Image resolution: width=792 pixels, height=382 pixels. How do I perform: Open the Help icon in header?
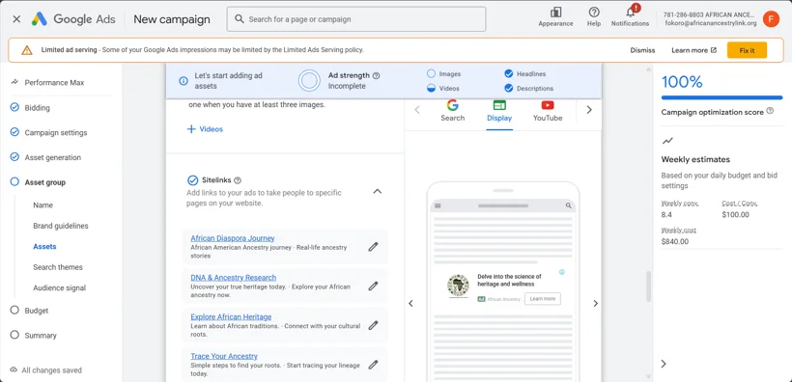pos(594,13)
